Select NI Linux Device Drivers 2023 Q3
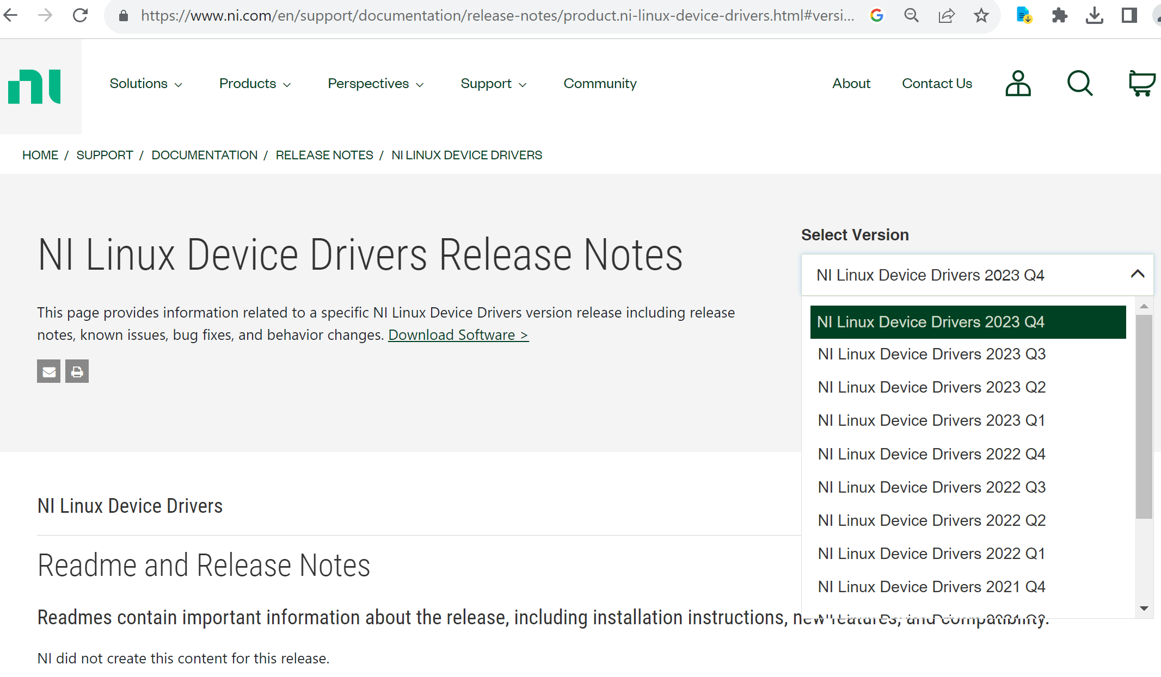Image resolution: width=1161 pixels, height=677 pixels. [968, 354]
